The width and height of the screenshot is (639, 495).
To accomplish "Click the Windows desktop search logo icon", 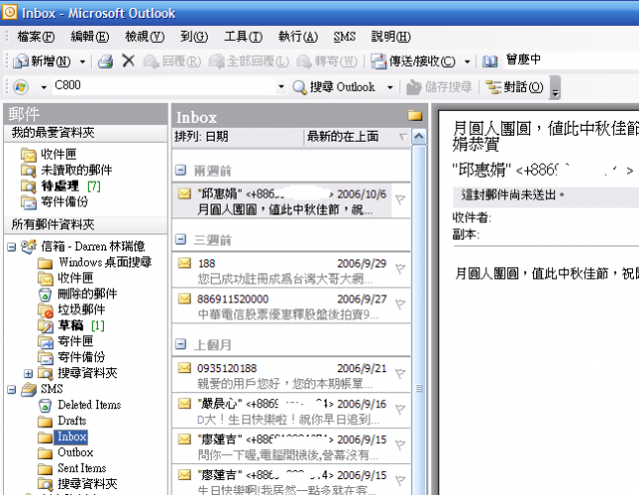I will click(21, 87).
